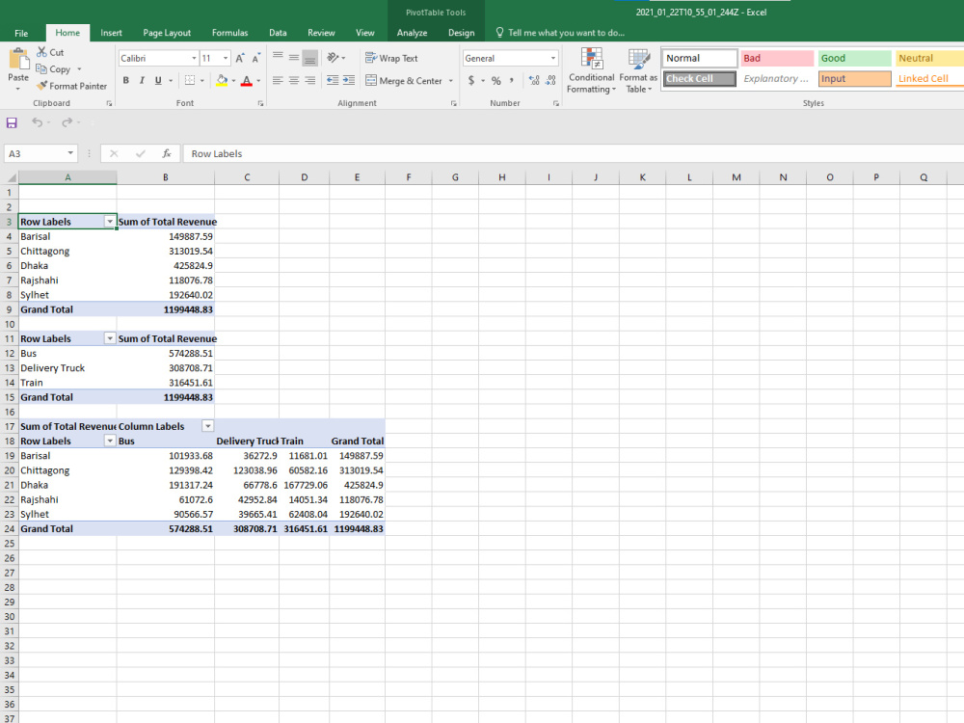
Task: Open the Calibri font name dropdown
Action: point(194,59)
